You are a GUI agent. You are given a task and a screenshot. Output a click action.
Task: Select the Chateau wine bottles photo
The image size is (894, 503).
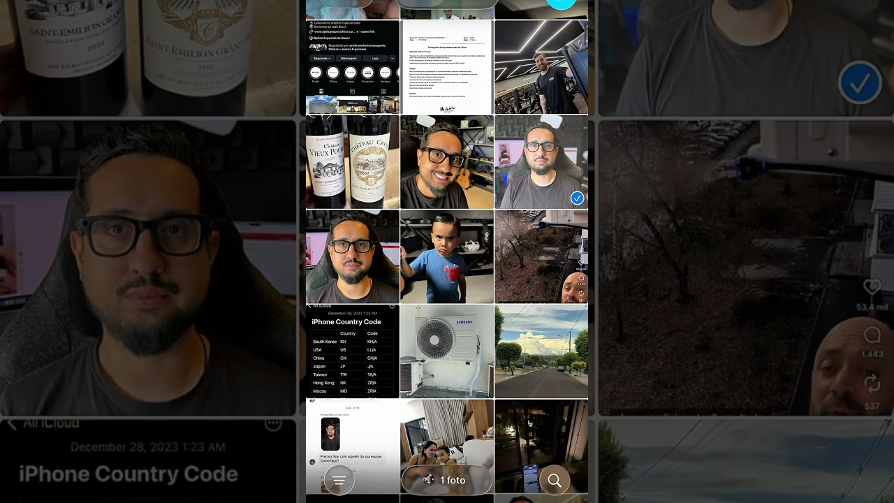(353, 162)
